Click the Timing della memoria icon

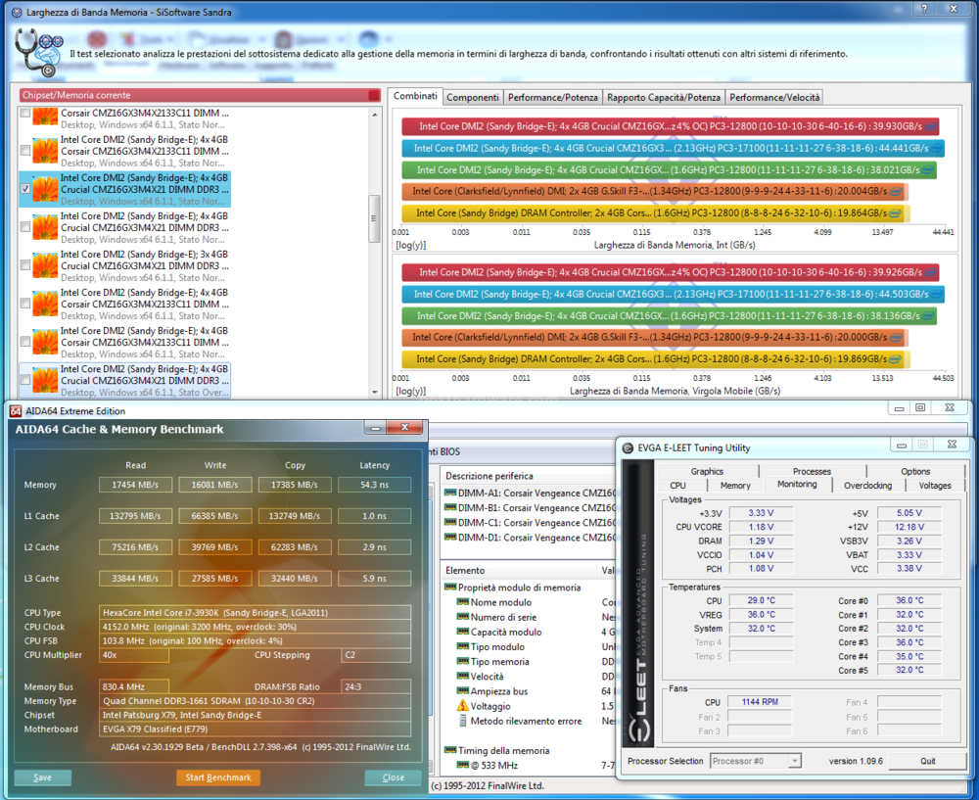[450, 750]
